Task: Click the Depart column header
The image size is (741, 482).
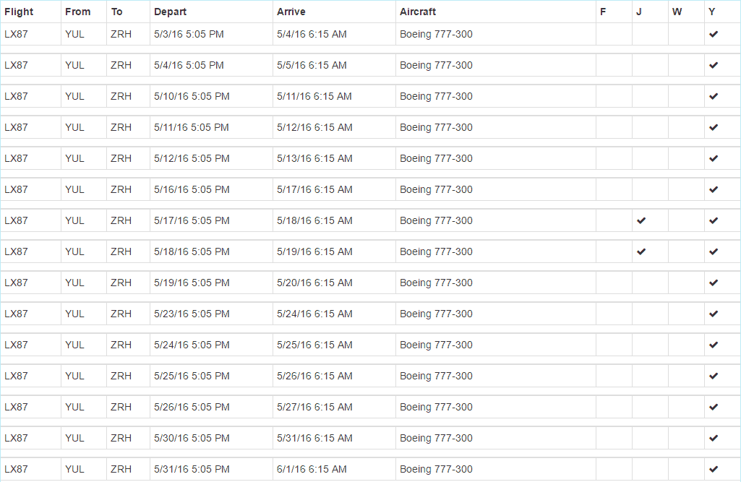Action: (x=170, y=12)
